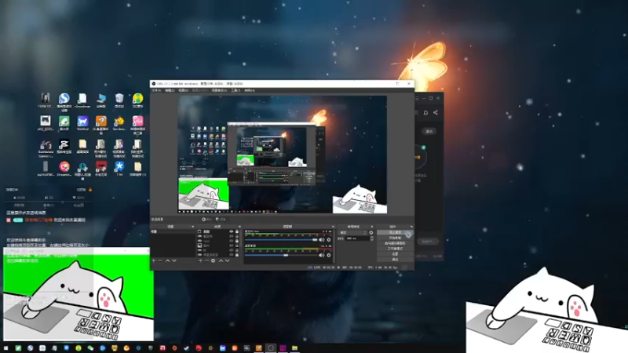Open Windows Start menu
This screenshot has height=353, width=628.
[x=6, y=348]
